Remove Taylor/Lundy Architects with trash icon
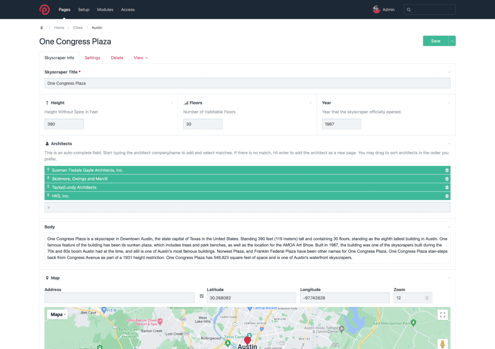The width and height of the screenshot is (495, 349). (x=447, y=188)
